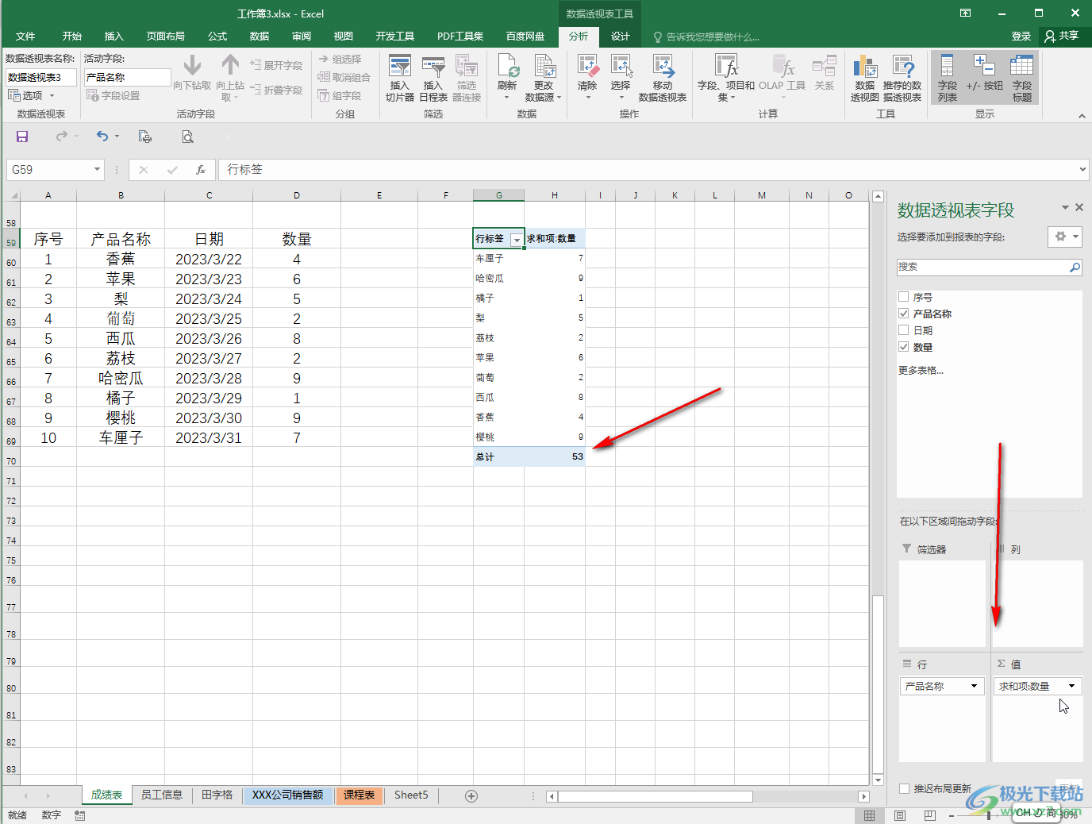Click the zoom slider in status bar

[x=988, y=815]
